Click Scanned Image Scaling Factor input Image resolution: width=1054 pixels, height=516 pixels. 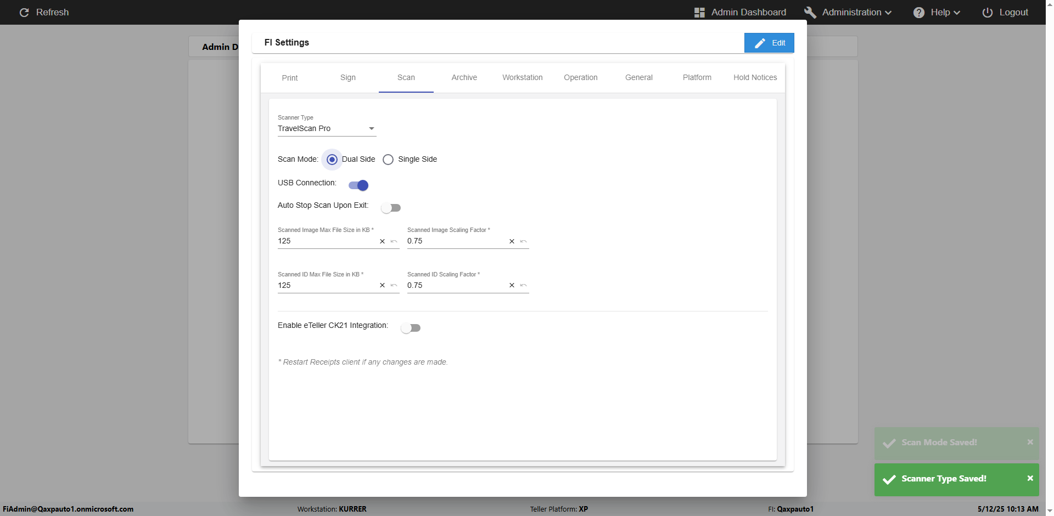pos(457,241)
